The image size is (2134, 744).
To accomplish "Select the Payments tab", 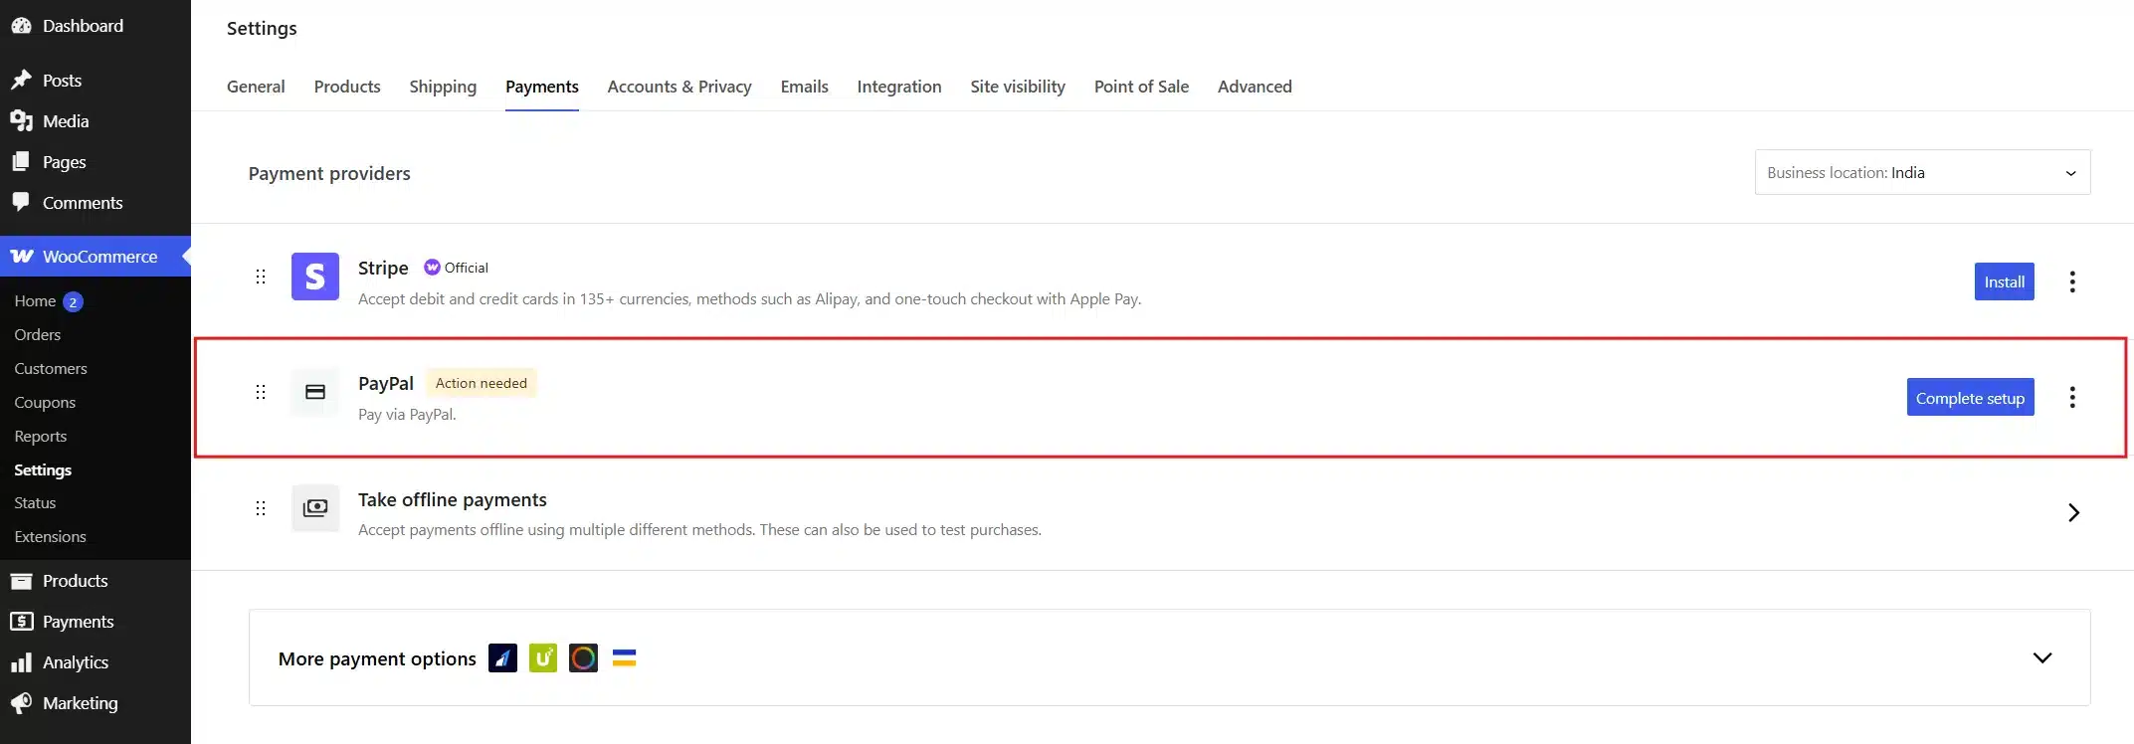I will 542,87.
